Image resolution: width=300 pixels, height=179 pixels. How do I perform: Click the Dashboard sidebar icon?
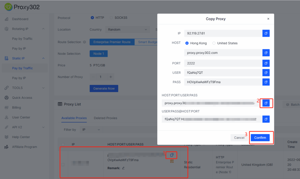tap(6, 19)
